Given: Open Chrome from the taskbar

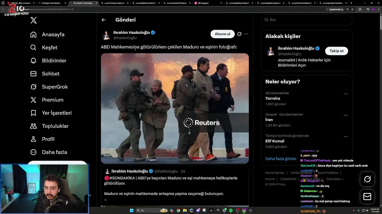Looking at the screenshot, I should click(x=178, y=210).
